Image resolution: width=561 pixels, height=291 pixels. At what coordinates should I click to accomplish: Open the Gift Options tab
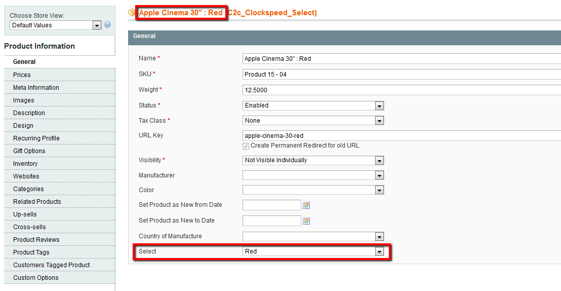click(x=60, y=151)
